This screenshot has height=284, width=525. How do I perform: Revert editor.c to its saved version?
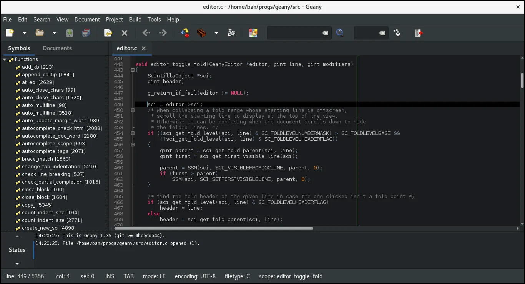coord(107,33)
